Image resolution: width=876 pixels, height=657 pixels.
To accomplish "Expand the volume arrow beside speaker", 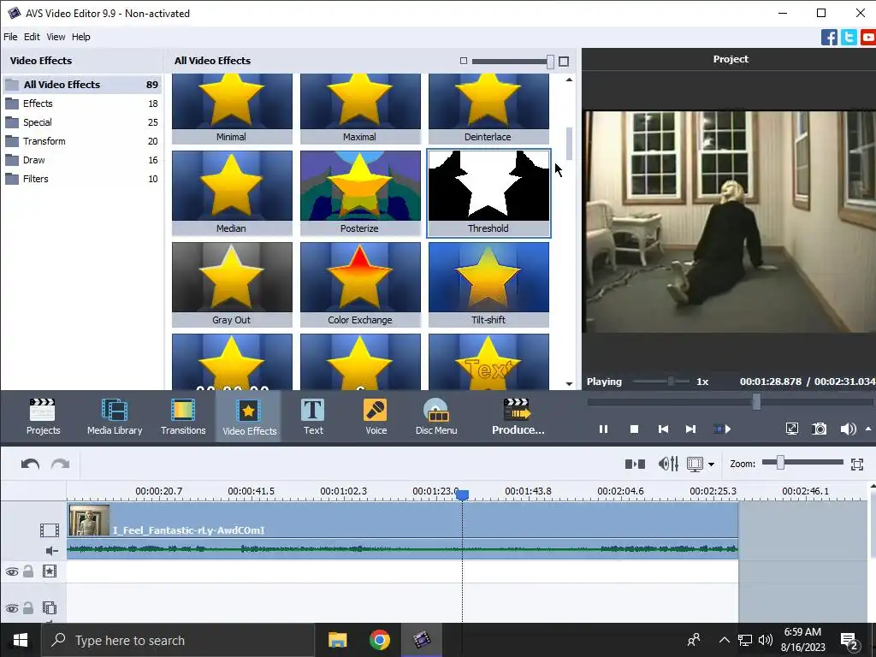I will tap(868, 429).
